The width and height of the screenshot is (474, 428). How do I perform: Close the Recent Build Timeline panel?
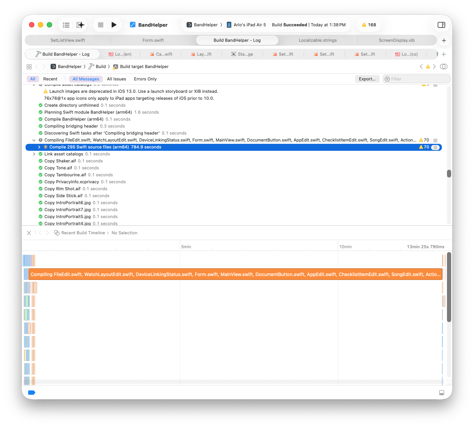click(x=29, y=233)
